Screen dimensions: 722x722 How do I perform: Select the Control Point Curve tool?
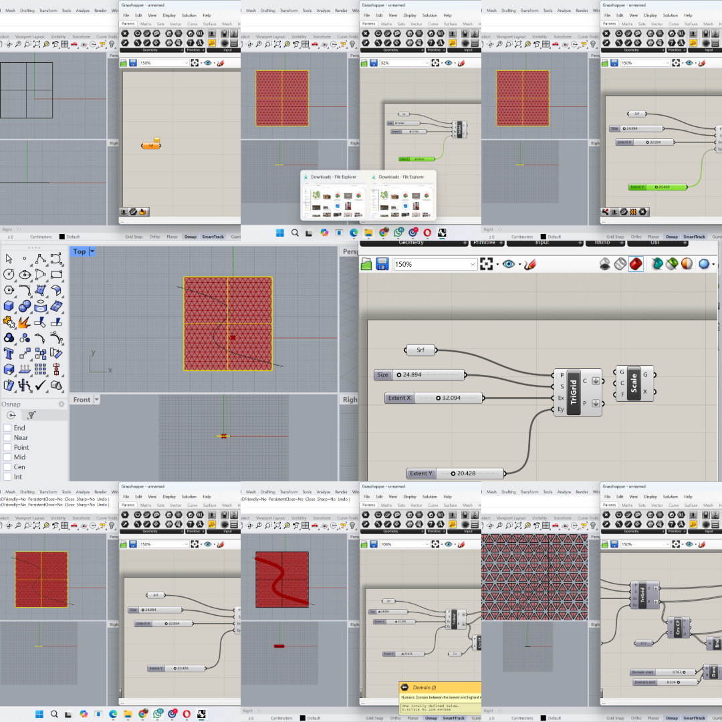[x=56, y=258]
